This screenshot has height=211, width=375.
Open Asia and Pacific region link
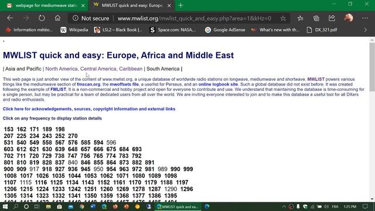pos(23,69)
